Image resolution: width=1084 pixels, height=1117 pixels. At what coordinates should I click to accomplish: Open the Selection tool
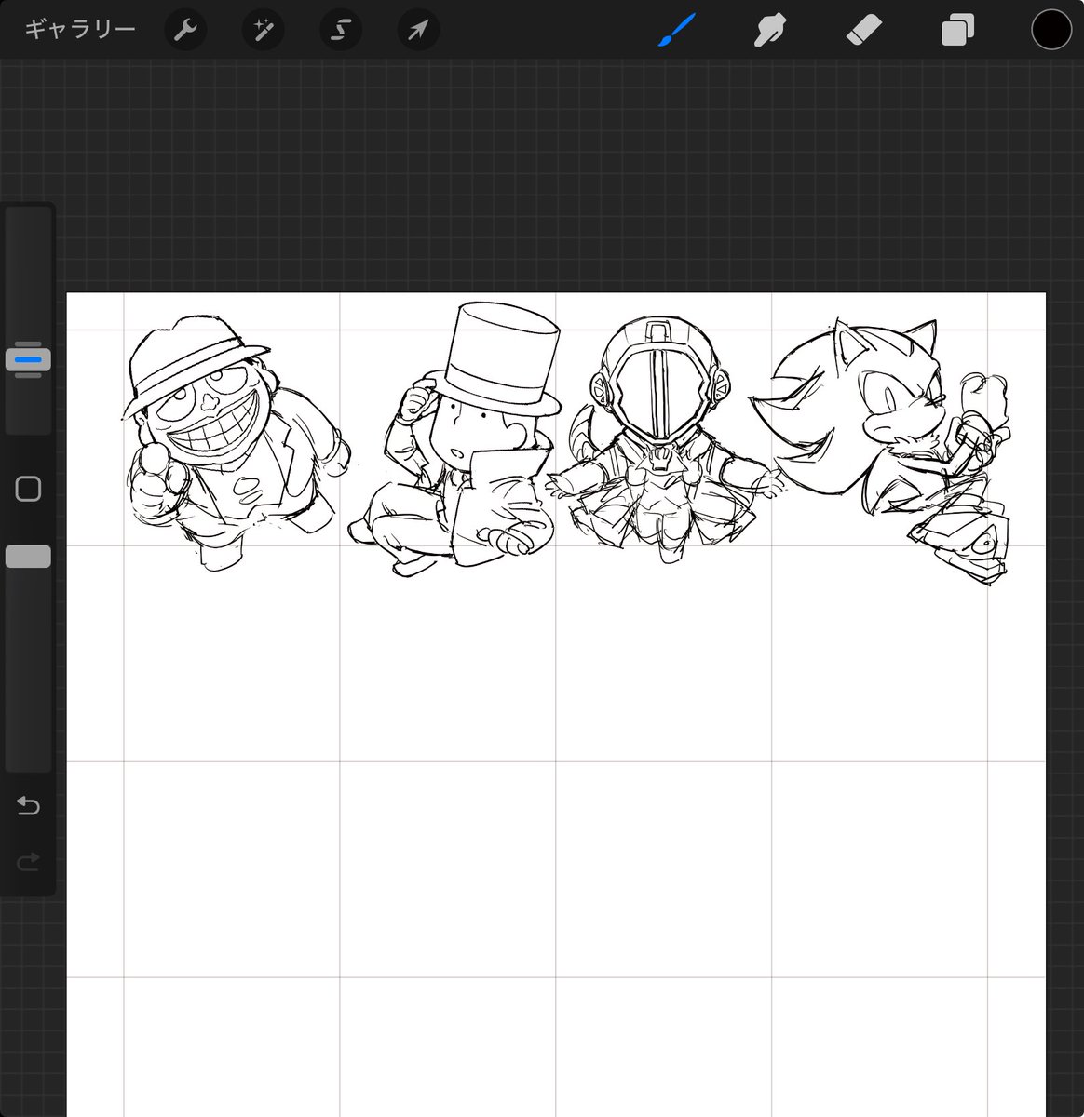pos(340,31)
